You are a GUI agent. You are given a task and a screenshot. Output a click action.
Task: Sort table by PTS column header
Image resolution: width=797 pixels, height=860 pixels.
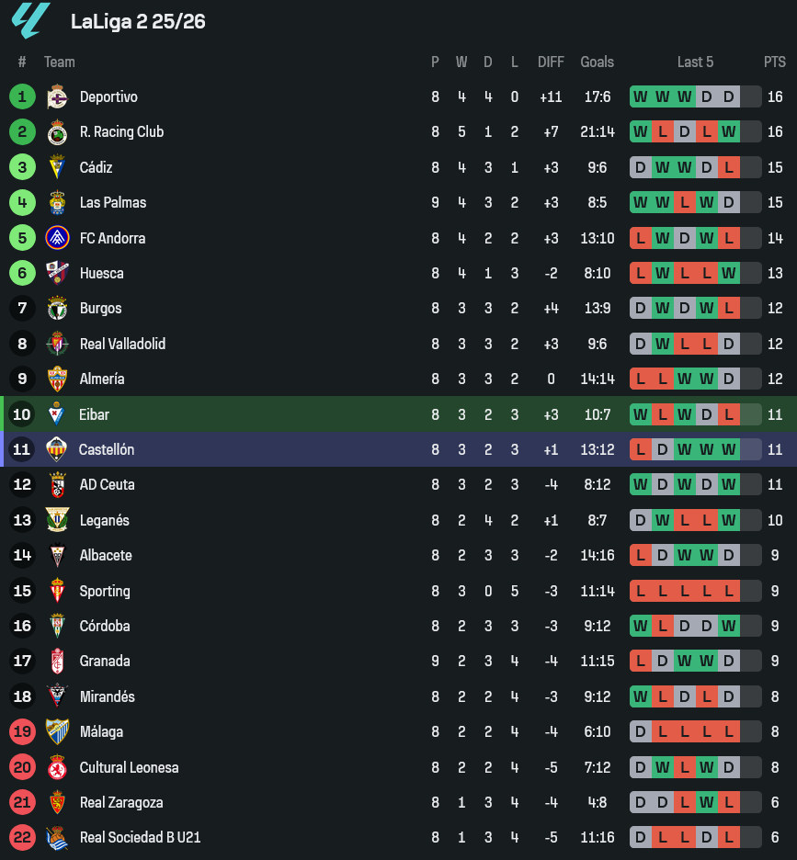point(775,62)
